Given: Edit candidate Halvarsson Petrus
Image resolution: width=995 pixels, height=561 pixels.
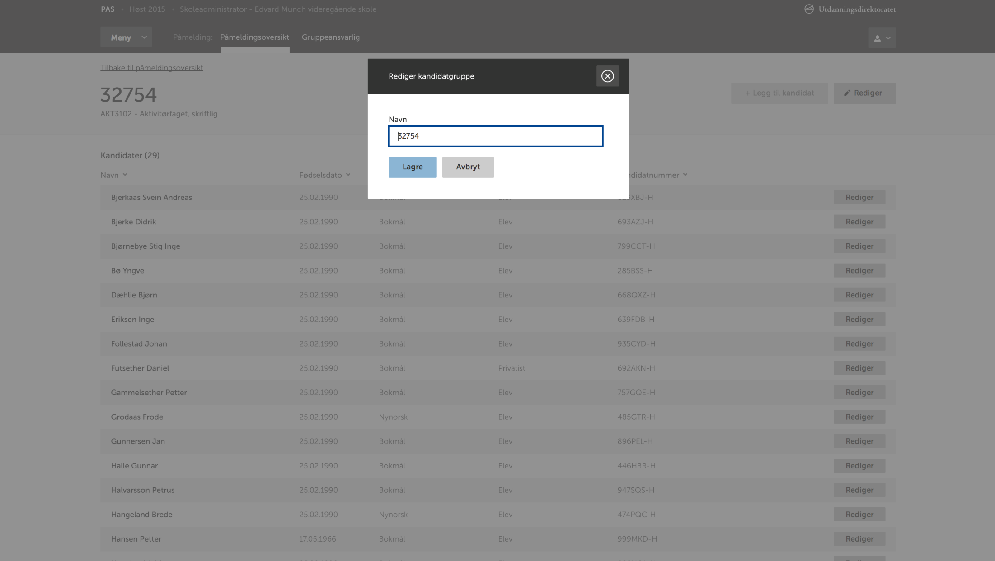Looking at the screenshot, I should pyautogui.click(x=859, y=490).
